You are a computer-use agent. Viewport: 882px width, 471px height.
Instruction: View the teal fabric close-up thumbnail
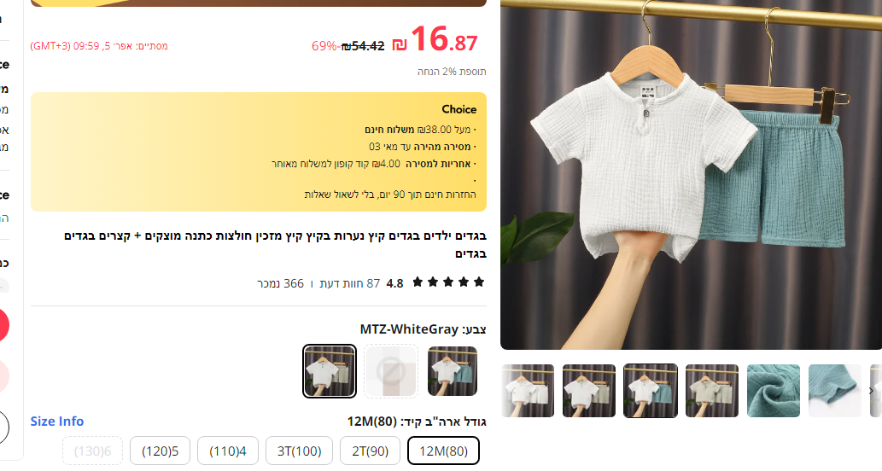click(x=774, y=391)
